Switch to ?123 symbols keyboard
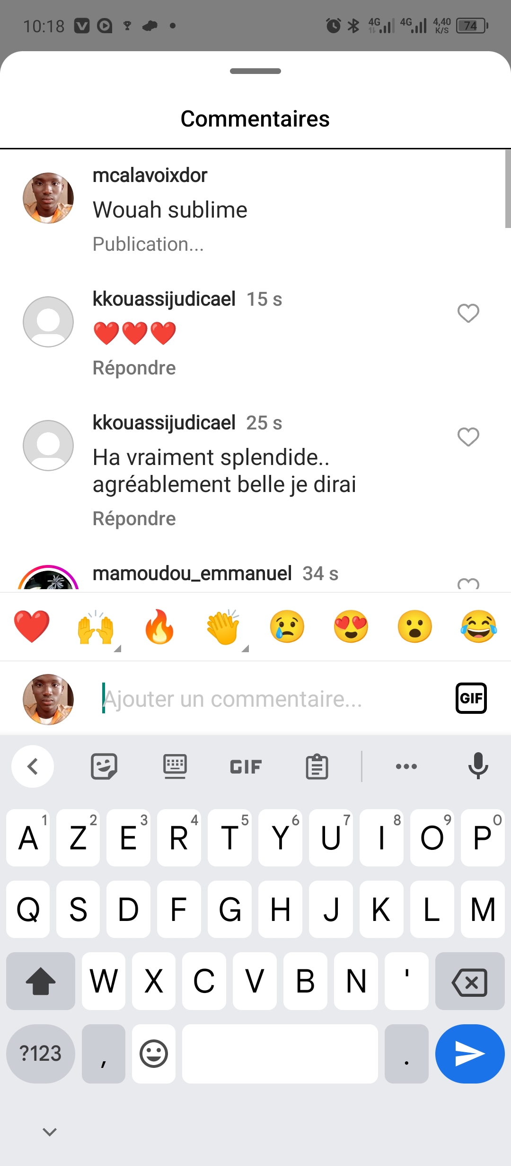This screenshot has width=511, height=1166. pyautogui.click(x=41, y=1054)
